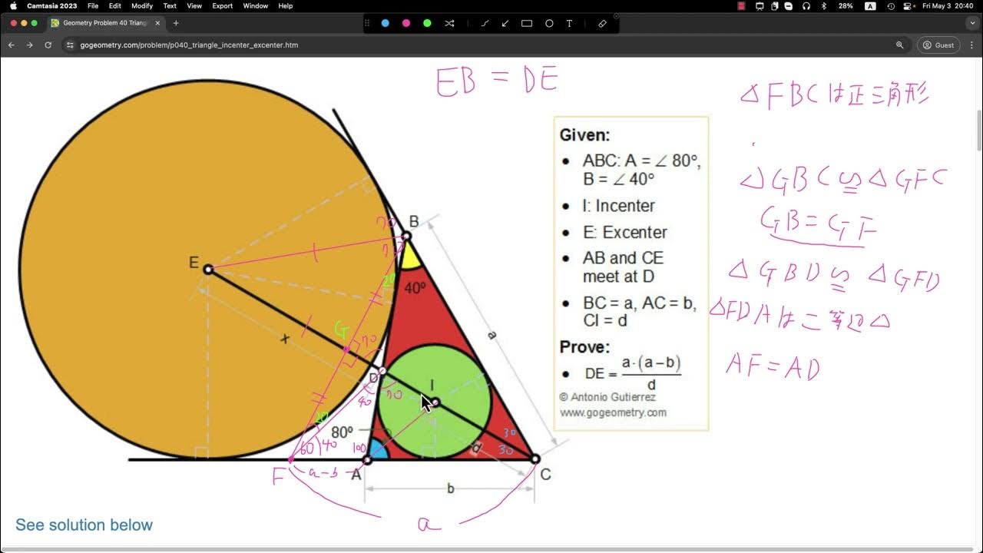Expand the battery percentage status menu

coord(846,6)
